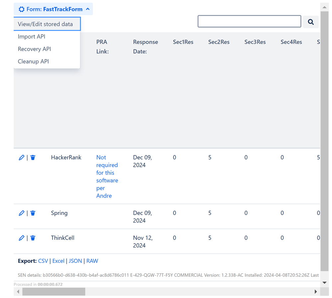The height and width of the screenshot is (298, 332).
Task: Click the Sec2Res column header
Action: [x=219, y=42]
